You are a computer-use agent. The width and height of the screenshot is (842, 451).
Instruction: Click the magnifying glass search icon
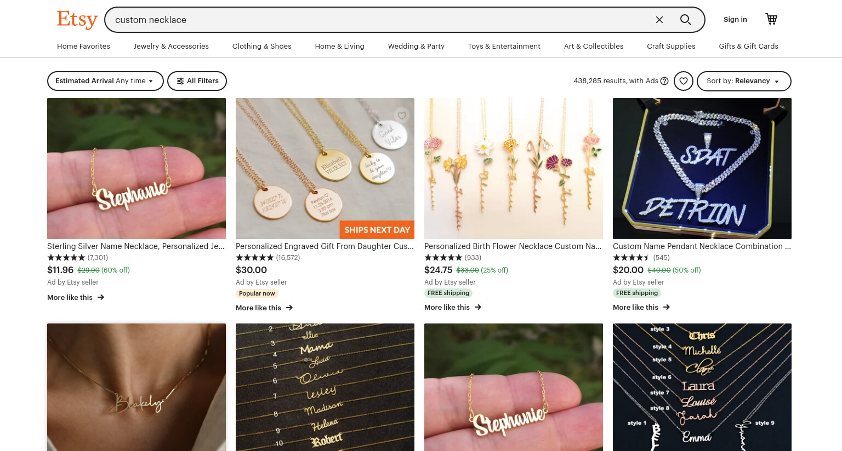685,20
